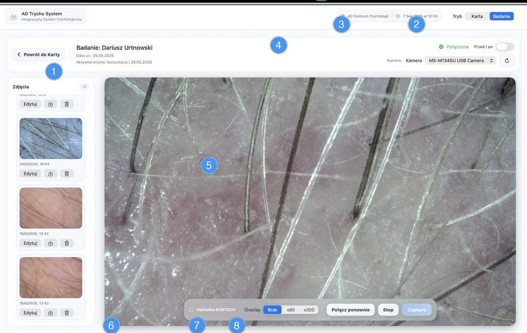Delete the photo in the bottom-most Zdjęcia card

pyautogui.click(x=67, y=313)
